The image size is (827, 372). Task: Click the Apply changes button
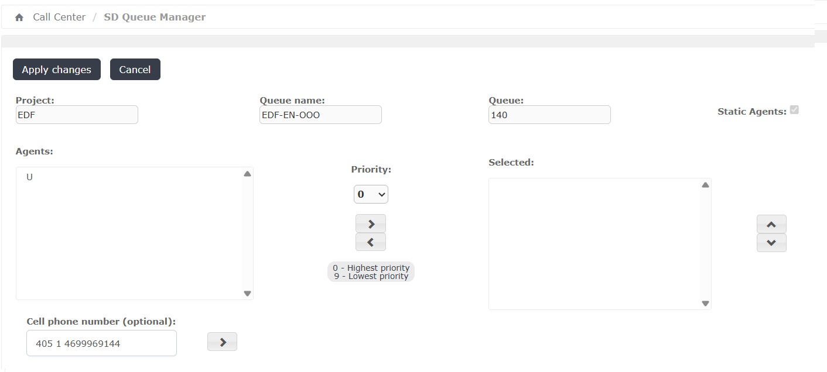tap(57, 70)
